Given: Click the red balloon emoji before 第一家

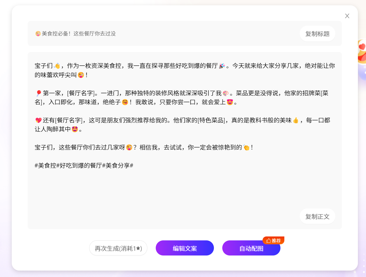Looking at the screenshot, I should coord(39,93).
